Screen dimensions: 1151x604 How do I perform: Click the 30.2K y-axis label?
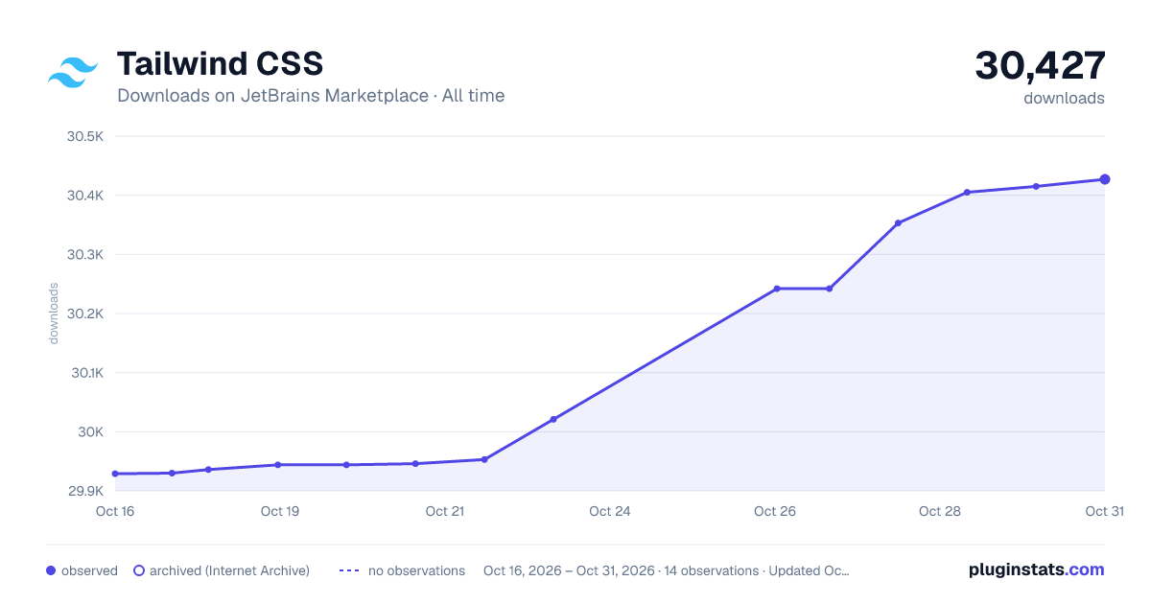pyautogui.click(x=84, y=314)
